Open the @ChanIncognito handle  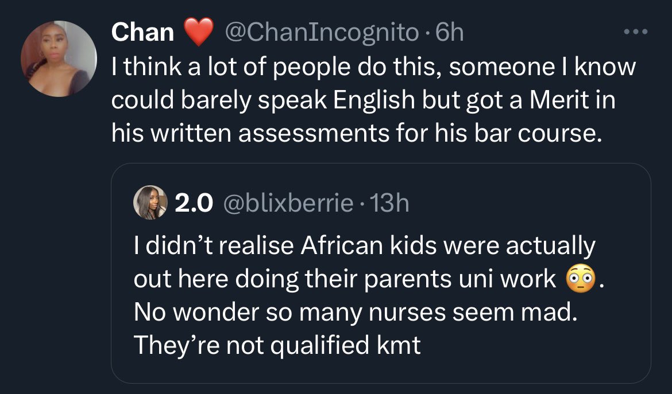(324, 32)
